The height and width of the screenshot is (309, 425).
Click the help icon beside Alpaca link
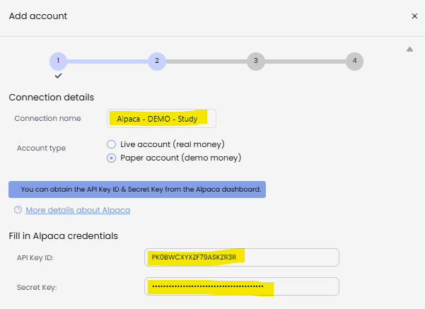click(18, 210)
